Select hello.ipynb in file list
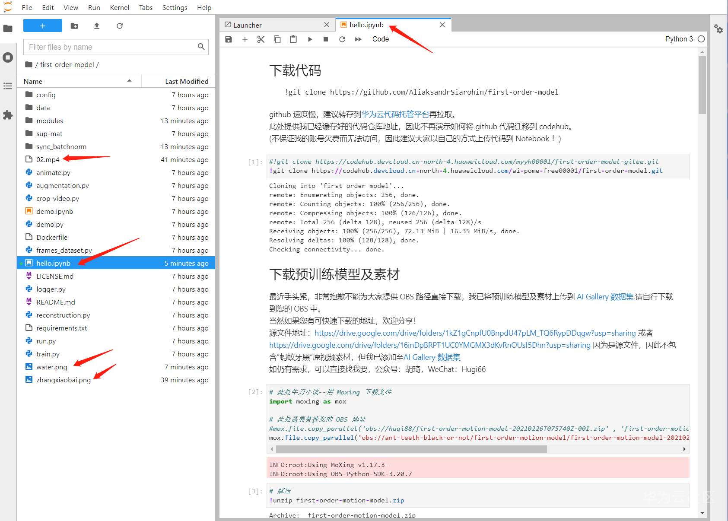Image resolution: width=728 pixels, height=521 pixels. pos(116,263)
